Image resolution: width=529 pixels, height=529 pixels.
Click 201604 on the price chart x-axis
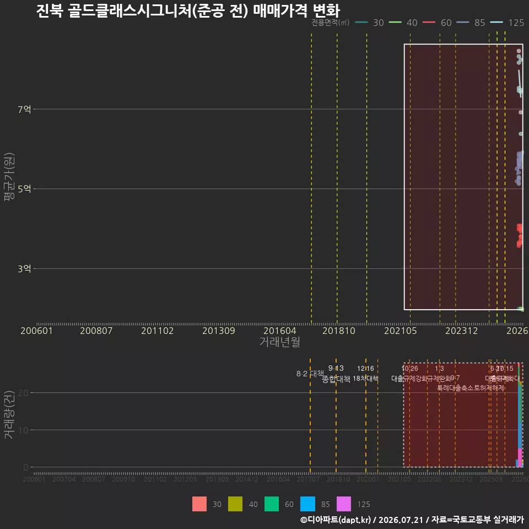coord(280,331)
